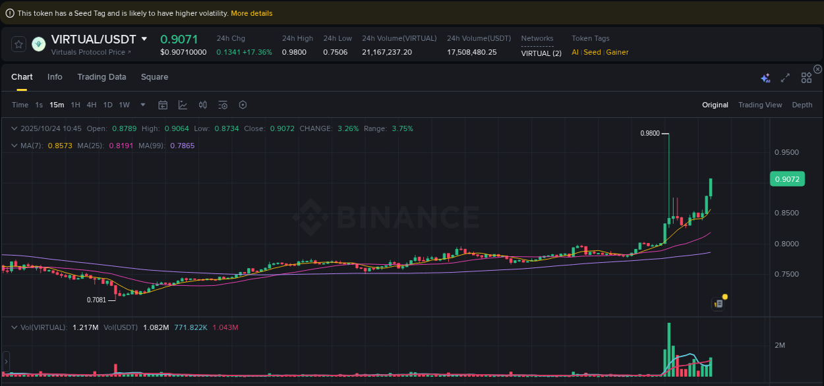Open the AI analysis assistant icon
The image size is (824, 386).
(x=765, y=78)
